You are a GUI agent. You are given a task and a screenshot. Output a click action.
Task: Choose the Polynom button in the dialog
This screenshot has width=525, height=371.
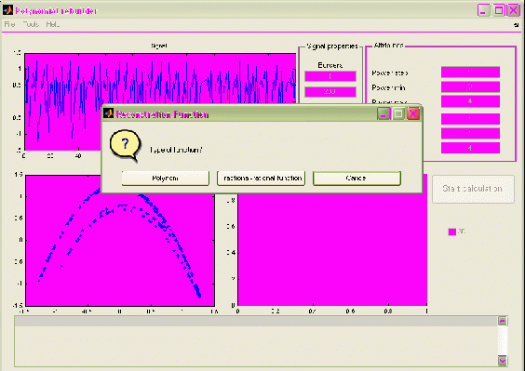[x=166, y=178]
